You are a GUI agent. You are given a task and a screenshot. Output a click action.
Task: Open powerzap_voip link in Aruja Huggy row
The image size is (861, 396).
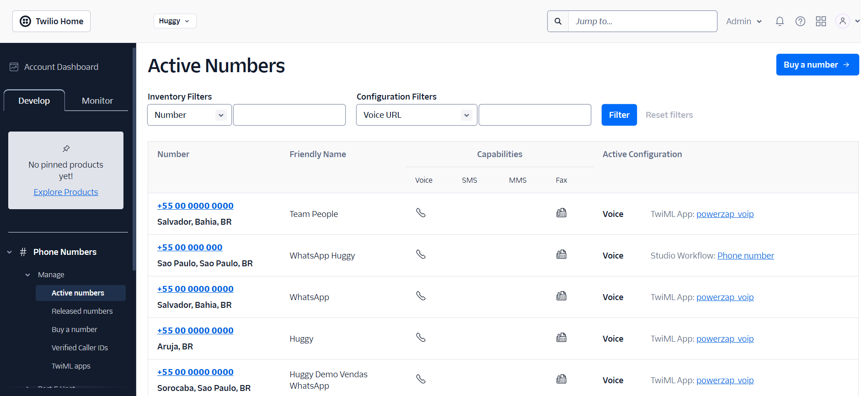point(725,339)
